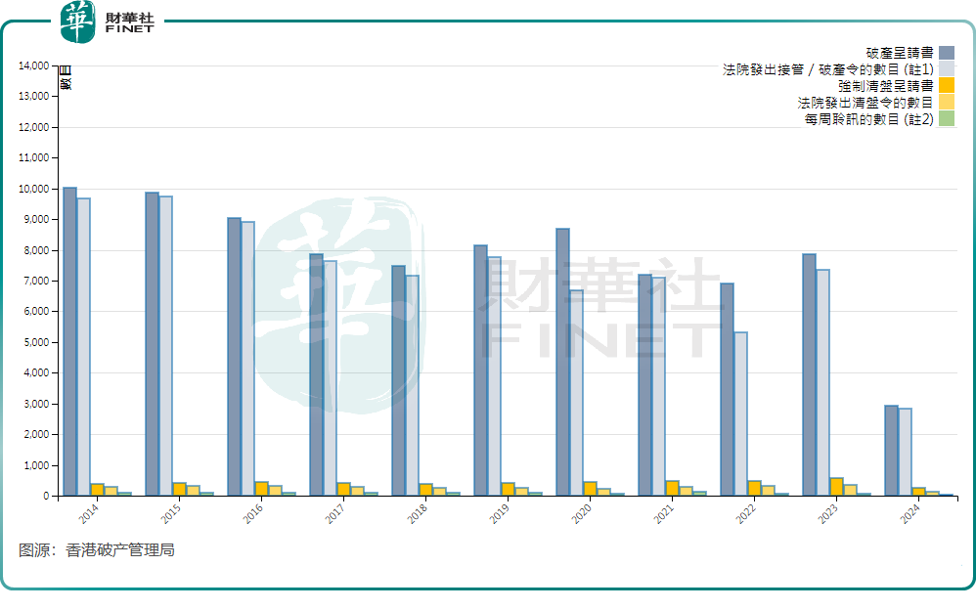Click the light grey 破產令 legend swatch
The height and width of the screenshot is (610, 976).
(946, 69)
